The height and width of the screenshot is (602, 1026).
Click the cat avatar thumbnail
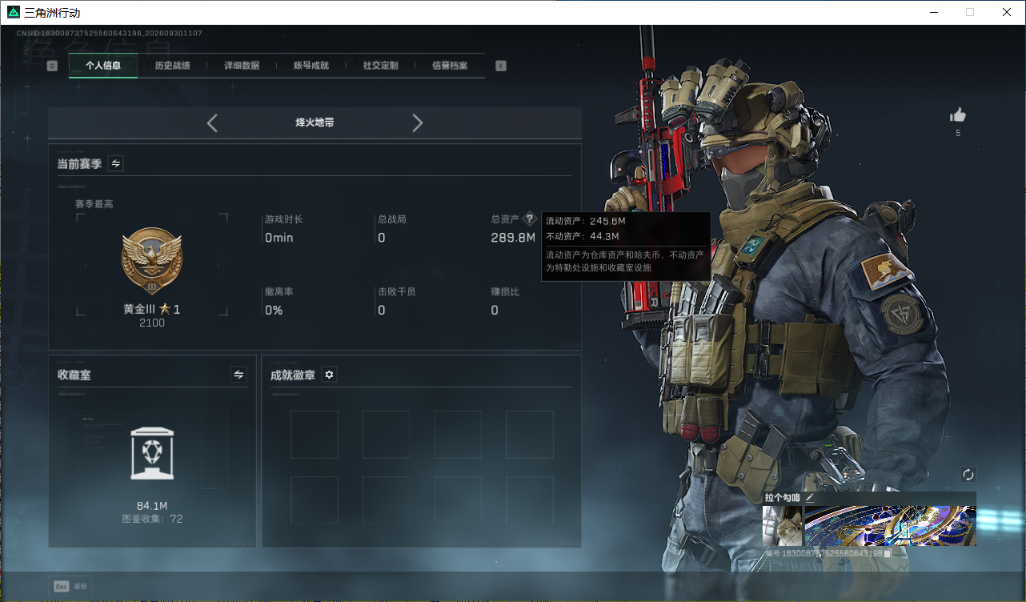(x=782, y=526)
